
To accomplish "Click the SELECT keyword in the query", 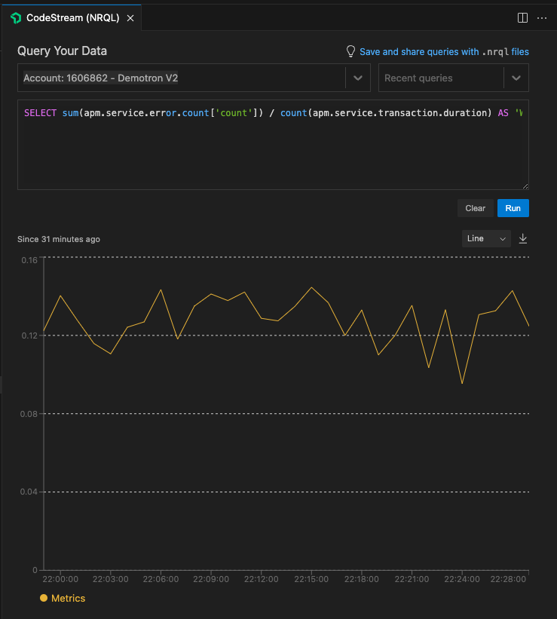I will point(40,113).
